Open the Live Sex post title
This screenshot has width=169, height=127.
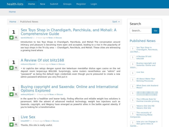click(x=28, y=117)
